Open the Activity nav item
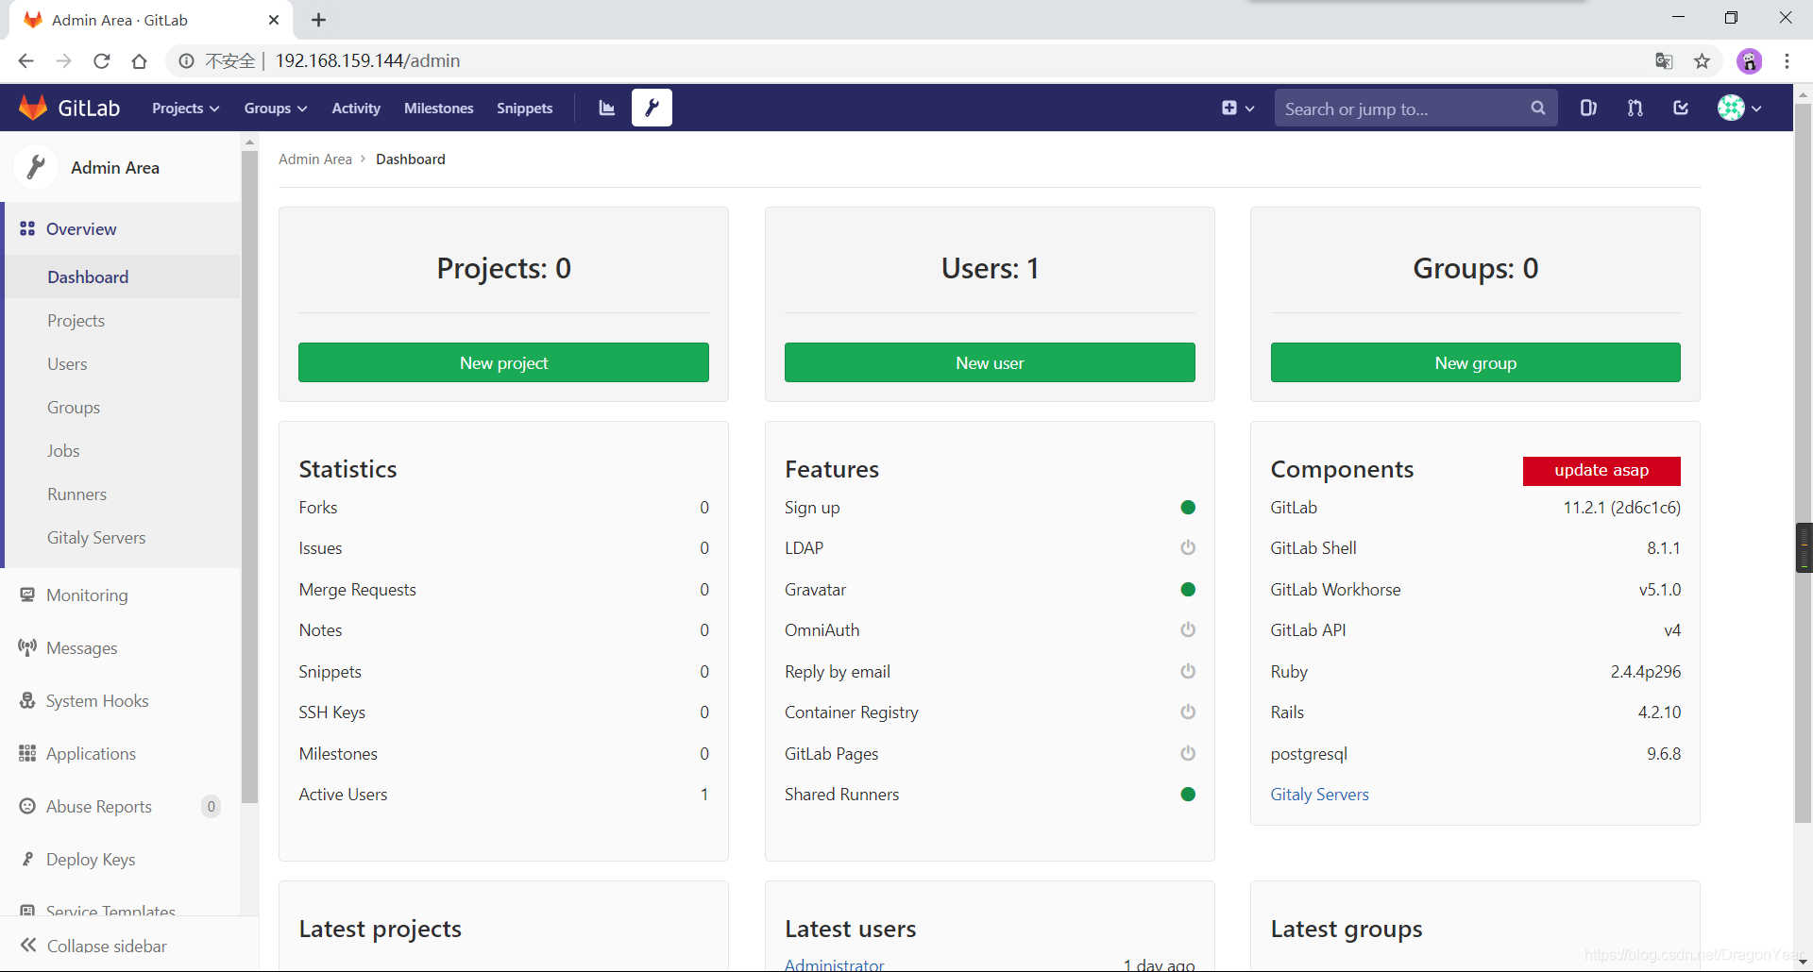Image resolution: width=1813 pixels, height=972 pixels. click(356, 108)
